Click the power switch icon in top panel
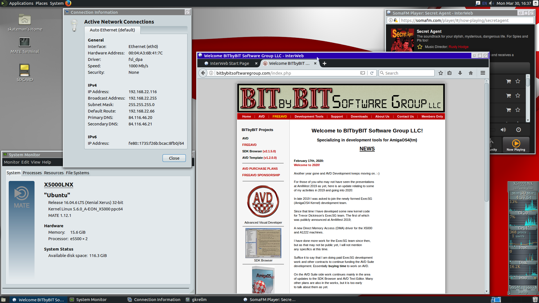The height and width of the screenshot is (303, 539). point(536,3)
